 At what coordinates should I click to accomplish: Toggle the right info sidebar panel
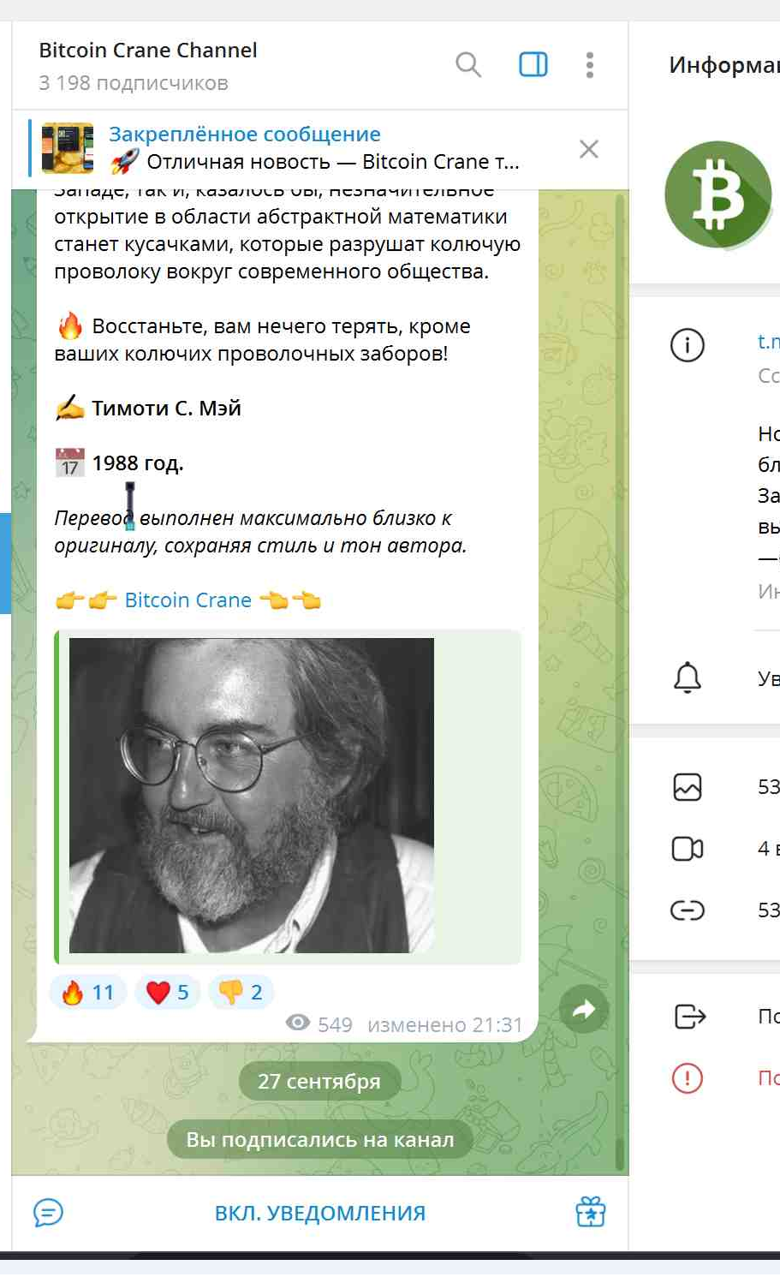point(533,64)
